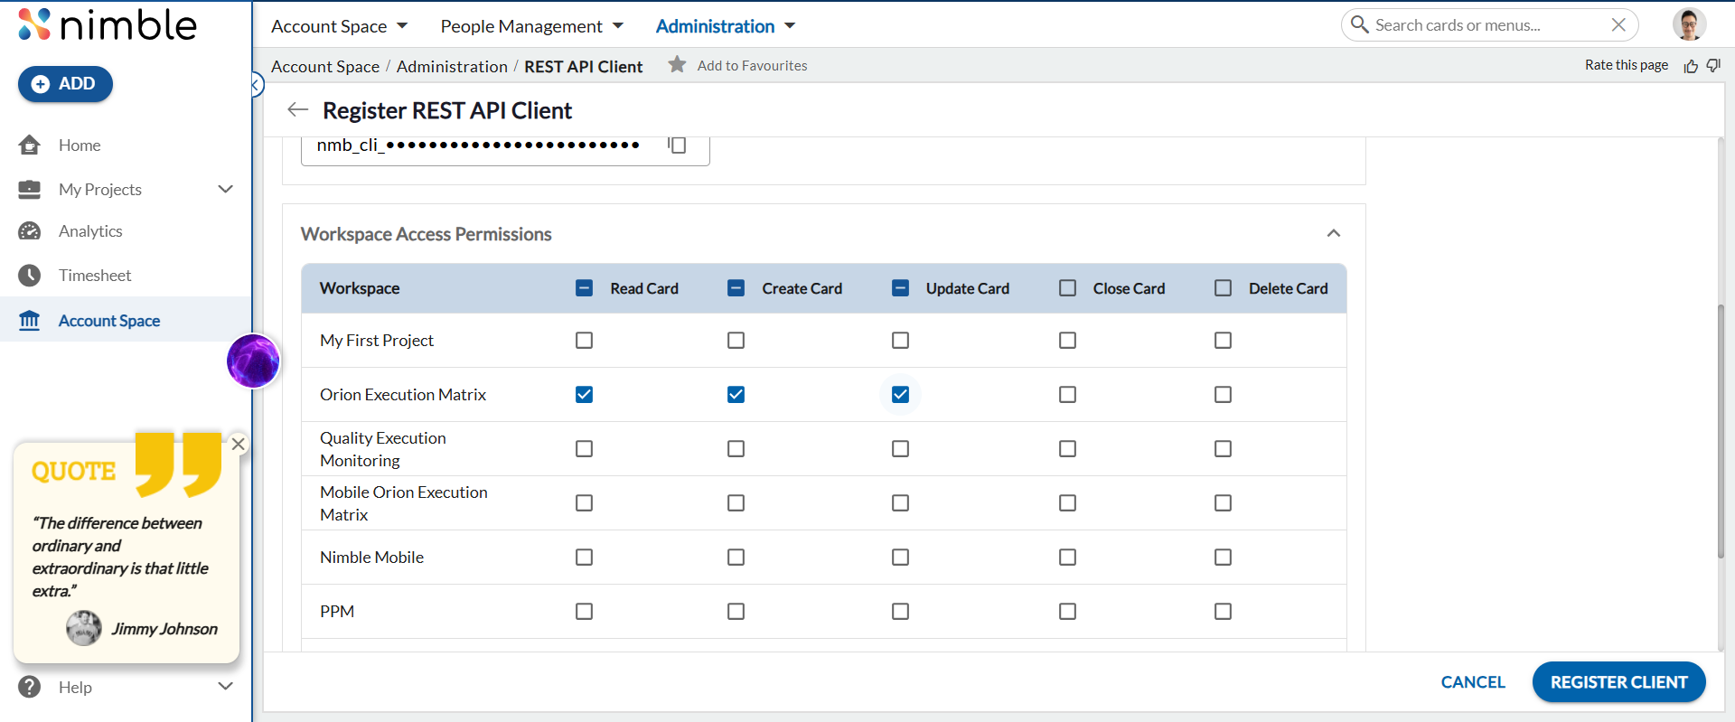
Task: Click the Analytics gauge icon
Action: (30, 231)
